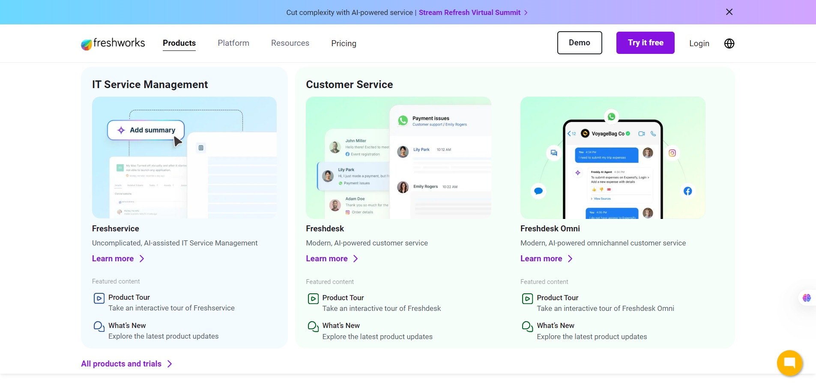Image resolution: width=816 pixels, height=387 pixels.
Task: Open What's New under Freshdesk
Action: click(x=341, y=325)
